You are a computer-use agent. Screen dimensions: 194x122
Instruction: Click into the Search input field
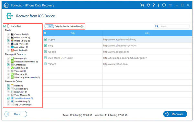(x=174, y=26)
